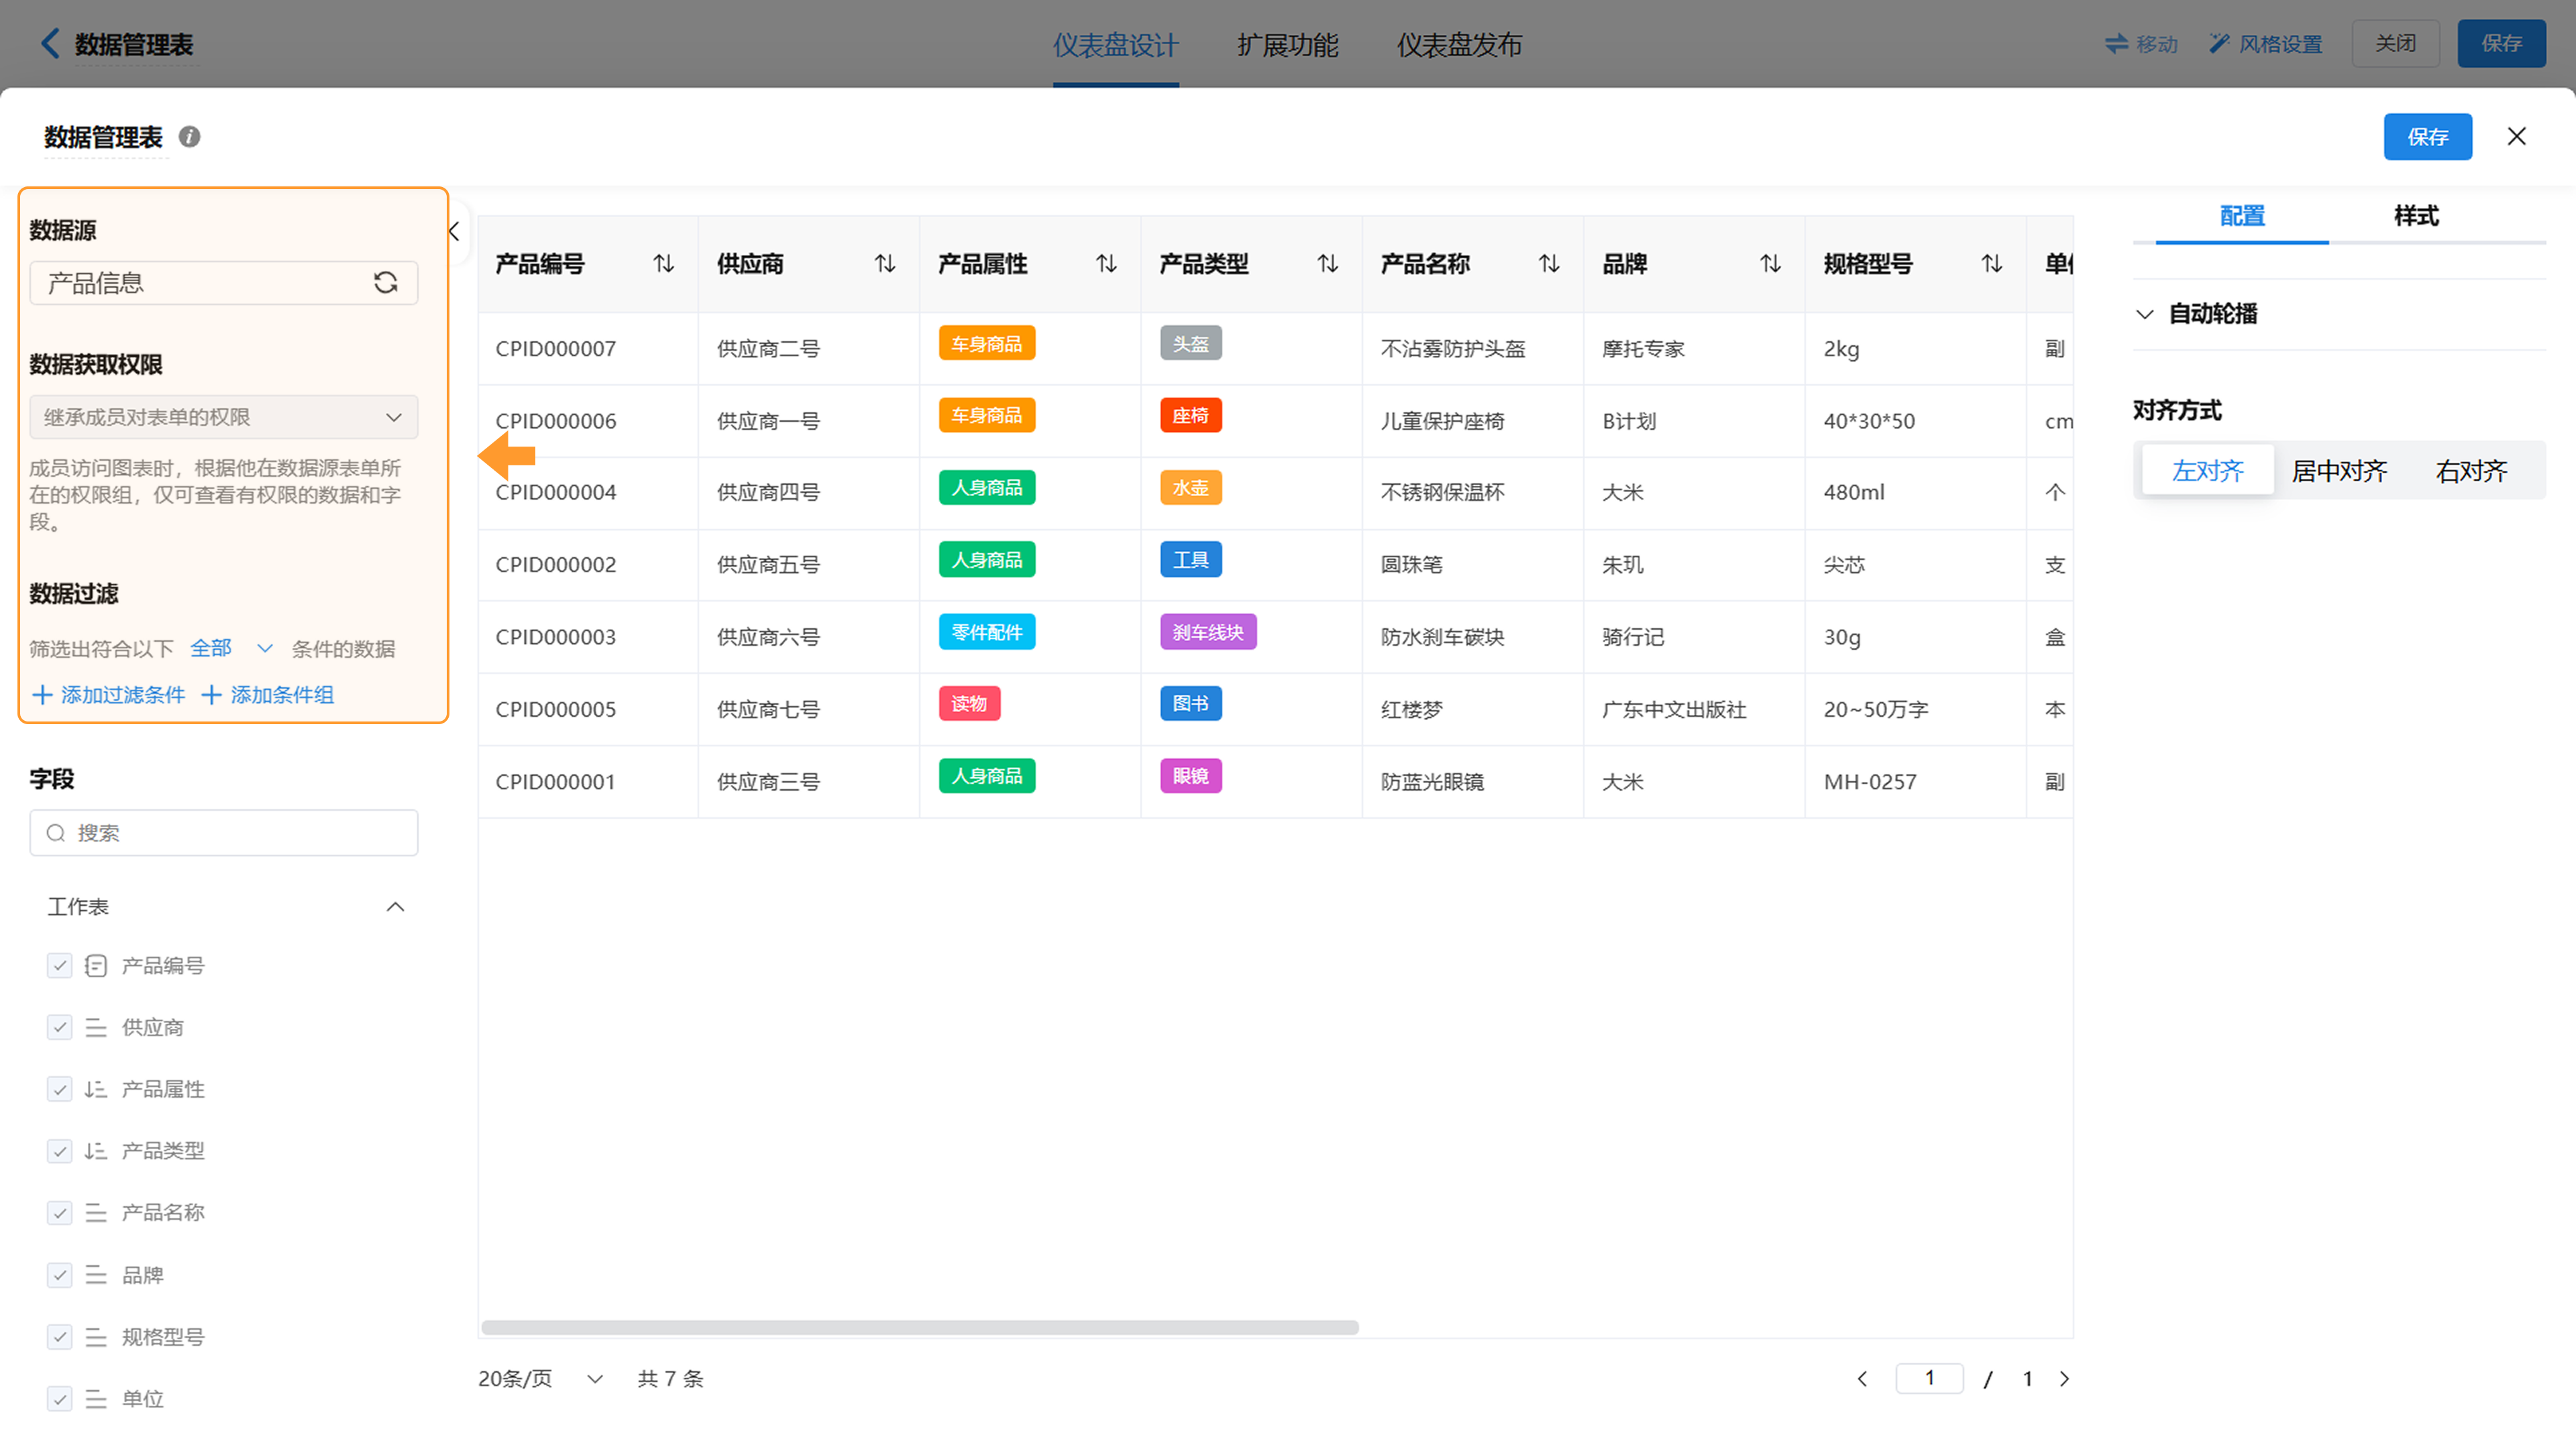Open the 仪表盘设计 tab
2576x1447 pixels.
pos(1115,45)
